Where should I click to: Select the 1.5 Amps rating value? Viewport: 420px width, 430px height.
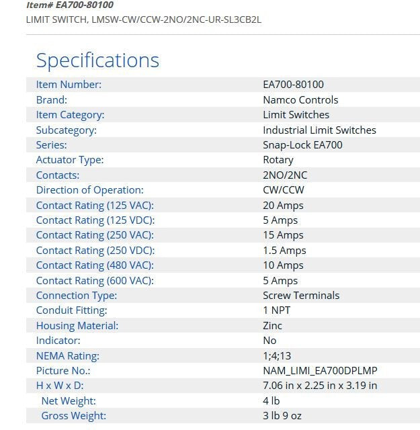click(284, 251)
